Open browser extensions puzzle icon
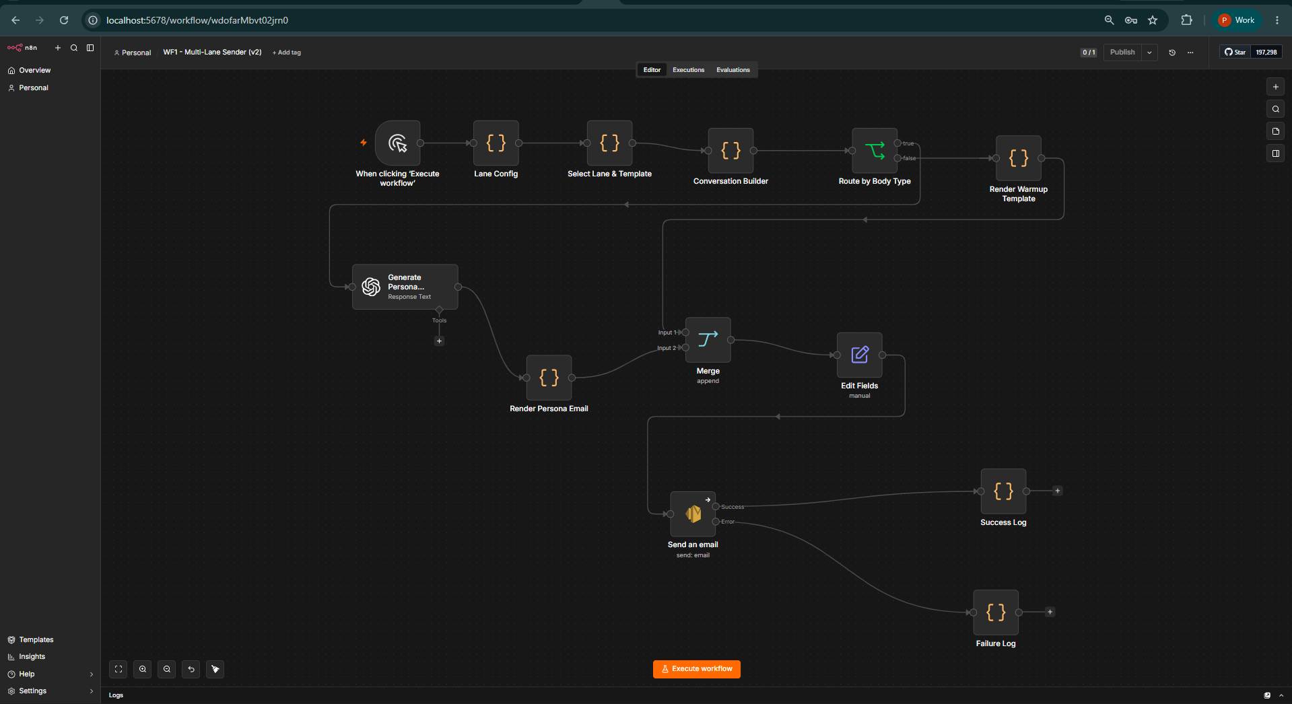1292x704 pixels. pos(1186,20)
